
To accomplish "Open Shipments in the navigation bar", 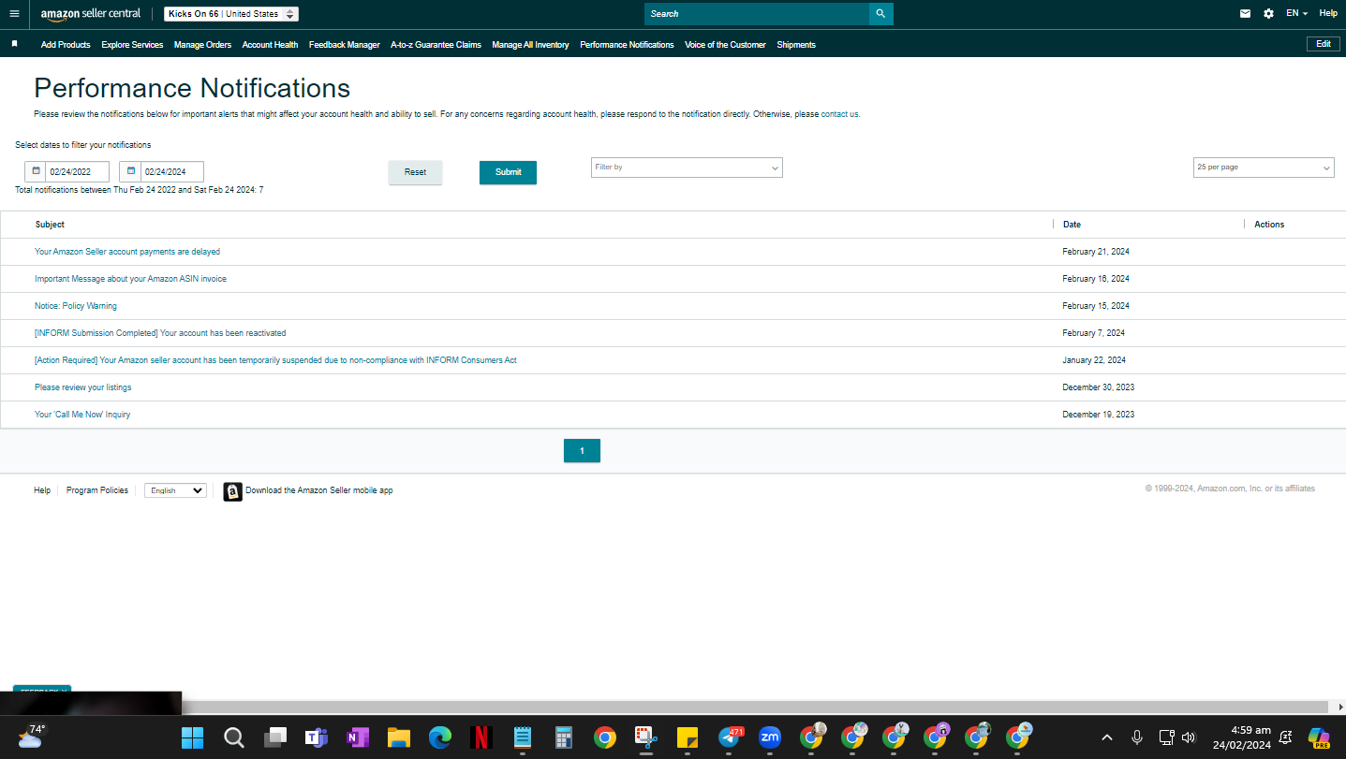I will [x=796, y=45].
